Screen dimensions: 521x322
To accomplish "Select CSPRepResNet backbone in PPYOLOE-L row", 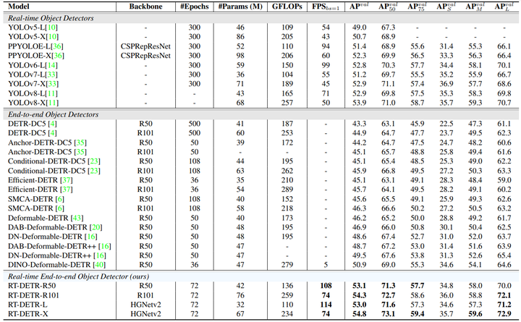I will 145,46.
